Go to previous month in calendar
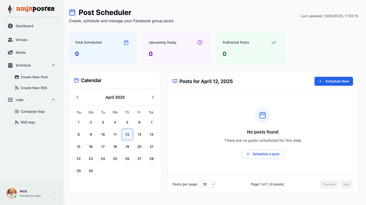366x205 pixels. (77, 97)
